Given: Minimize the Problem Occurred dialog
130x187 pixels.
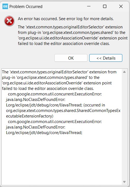Looking at the screenshot, I should [89, 6].
